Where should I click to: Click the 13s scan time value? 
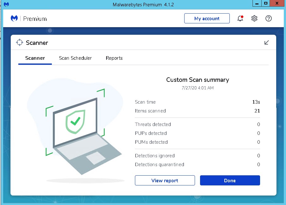click(x=256, y=102)
